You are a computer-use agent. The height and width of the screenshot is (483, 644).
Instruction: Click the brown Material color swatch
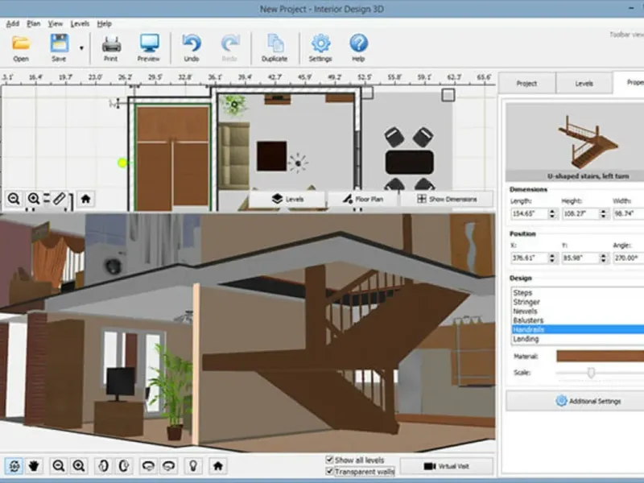600,355
